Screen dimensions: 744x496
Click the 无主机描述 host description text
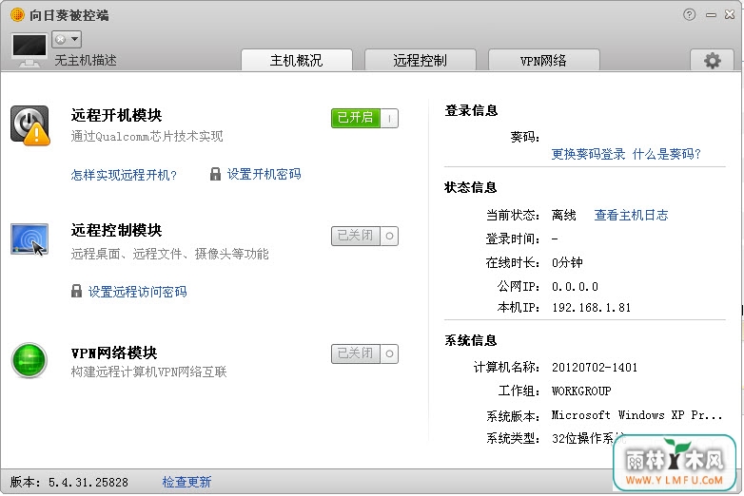[86, 60]
